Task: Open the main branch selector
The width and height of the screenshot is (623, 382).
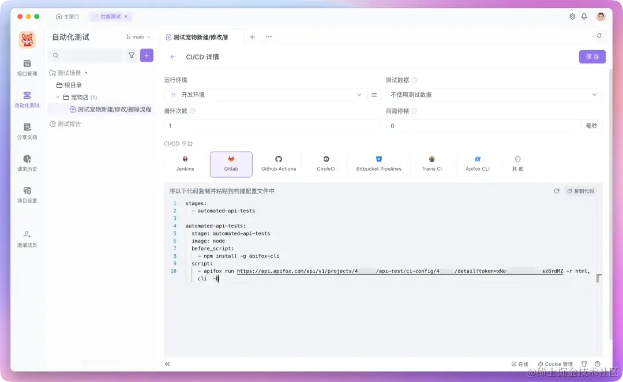Action: (x=137, y=36)
